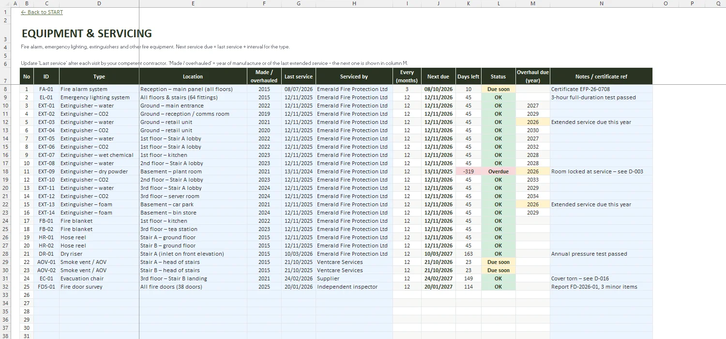
Task: Select 'Annual pressure test passed' note
Action: pos(601,254)
